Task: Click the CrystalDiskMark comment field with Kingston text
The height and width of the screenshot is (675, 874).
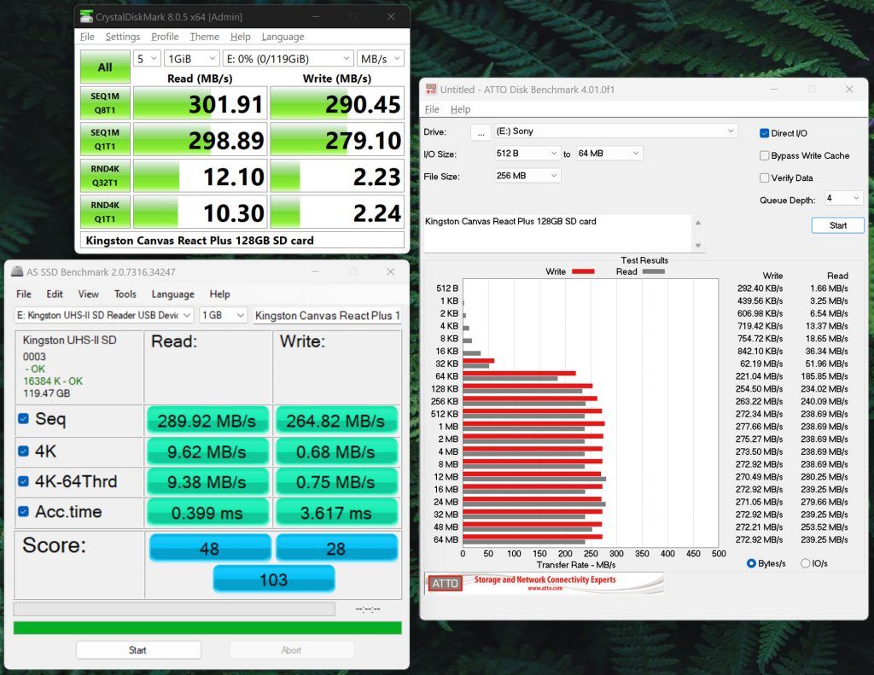Action: click(x=242, y=241)
